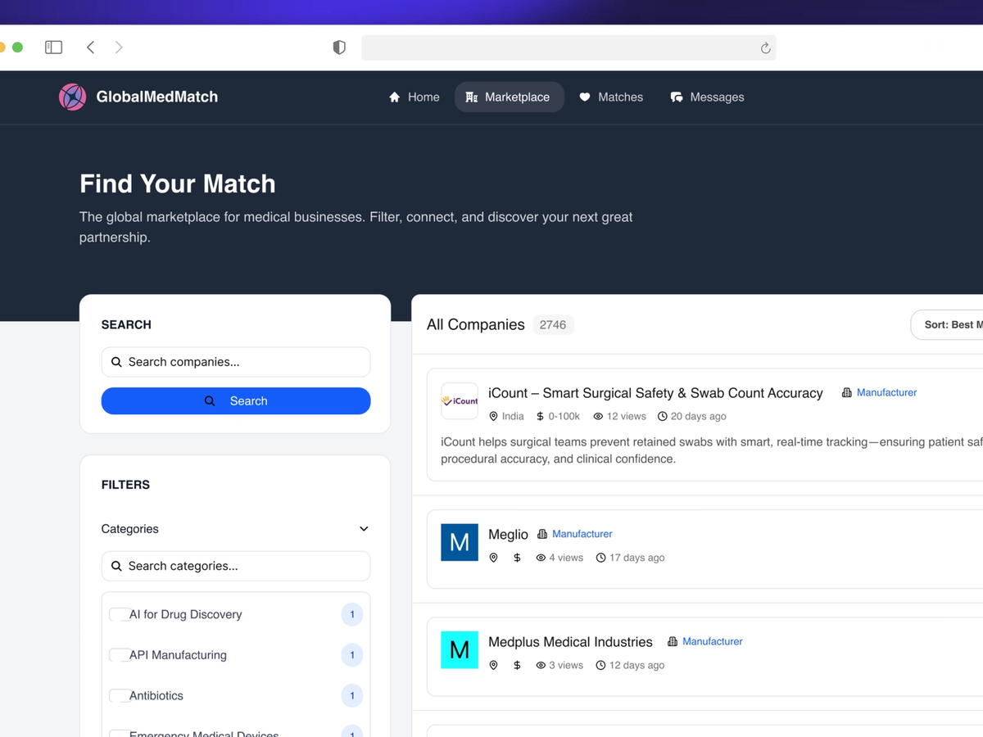Open the Medplus Manufacturer link
This screenshot has width=983, height=737.
click(x=712, y=641)
